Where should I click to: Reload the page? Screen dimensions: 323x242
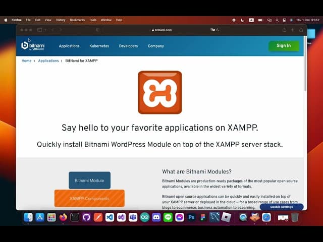pos(218,30)
